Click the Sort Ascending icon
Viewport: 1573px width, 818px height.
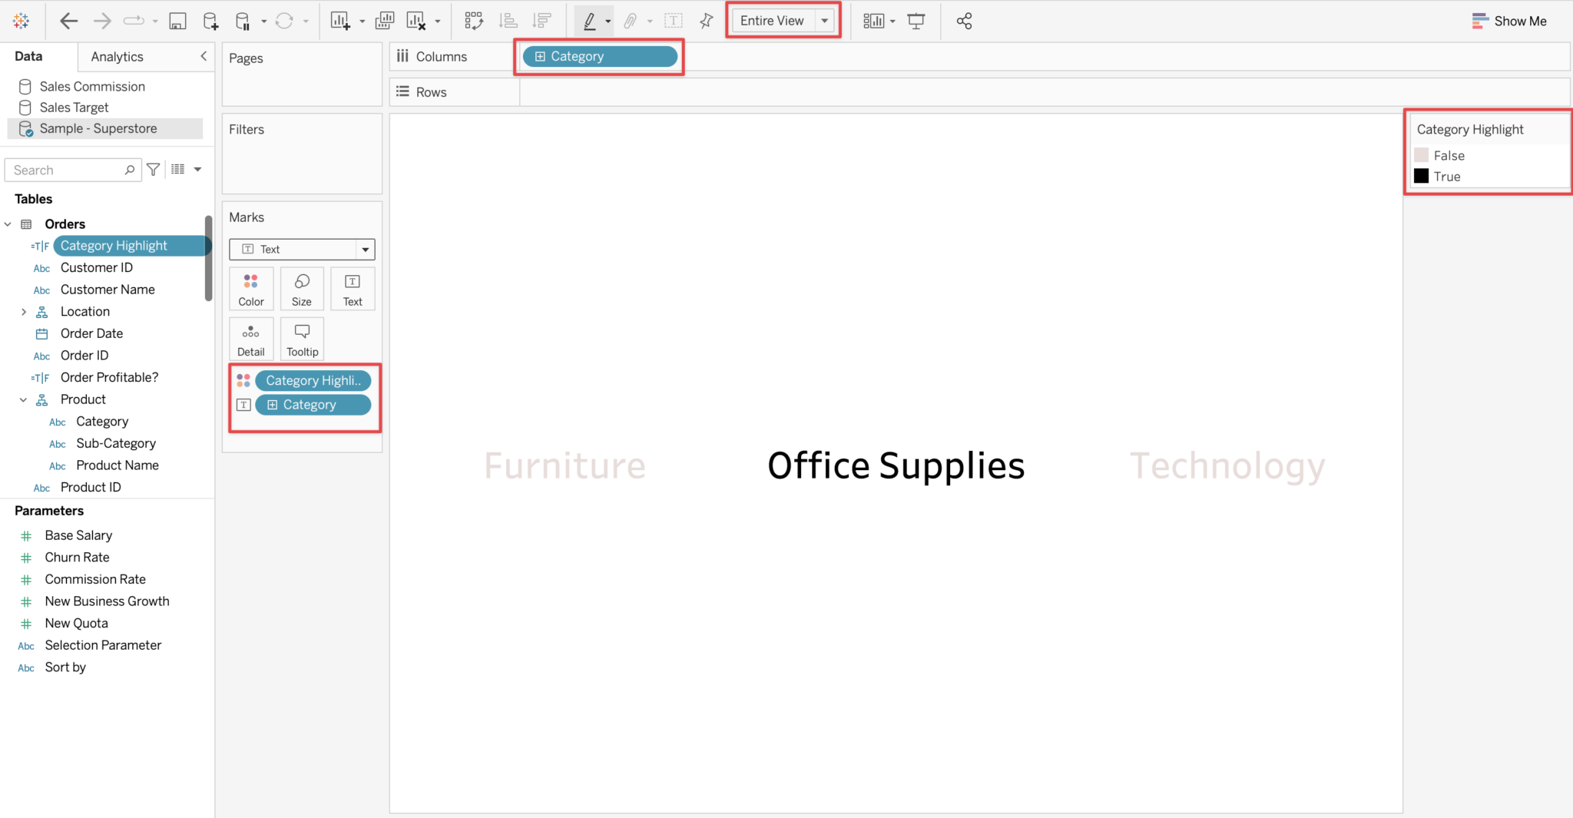508,21
